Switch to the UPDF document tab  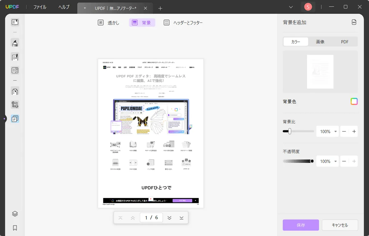116,8
